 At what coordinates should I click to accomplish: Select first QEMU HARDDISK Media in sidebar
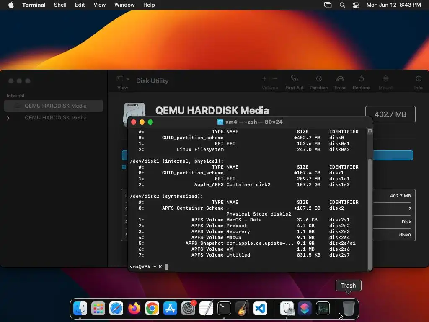54,106
